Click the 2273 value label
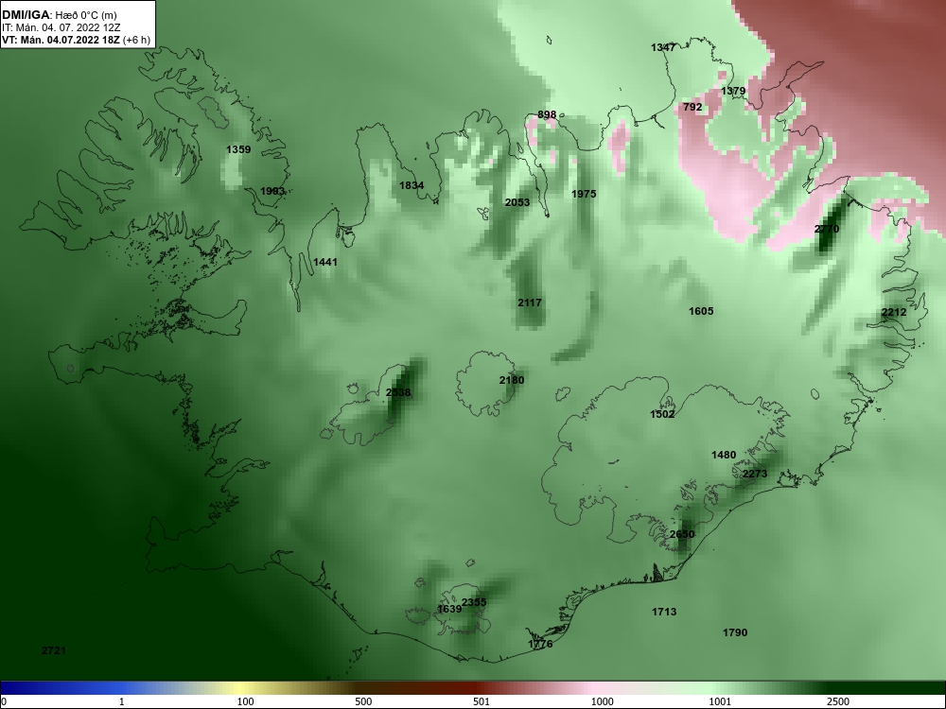The height and width of the screenshot is (709, 946). (x=755, y=474)
